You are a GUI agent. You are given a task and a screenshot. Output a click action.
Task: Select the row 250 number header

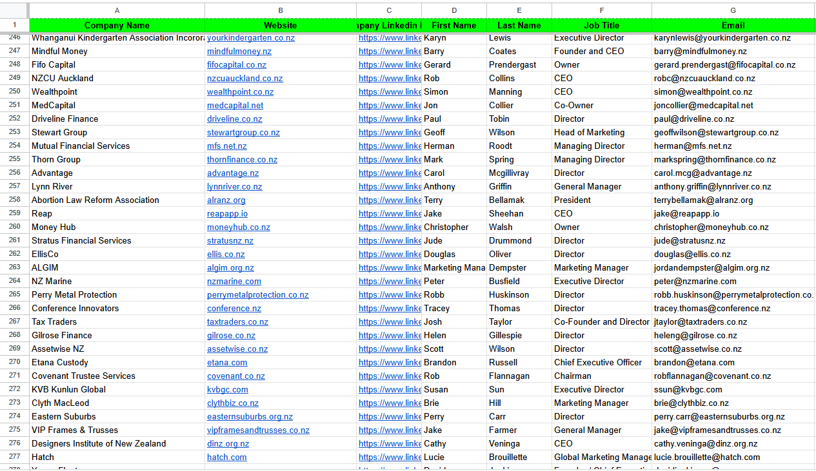tap(15, 92)
